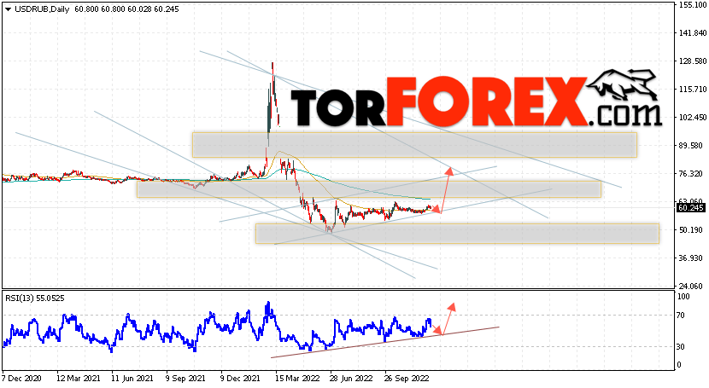Viewport: 709px width, 388px height.
Task: Select the 155.100 price axis label
Action: [x=692, y=5]
